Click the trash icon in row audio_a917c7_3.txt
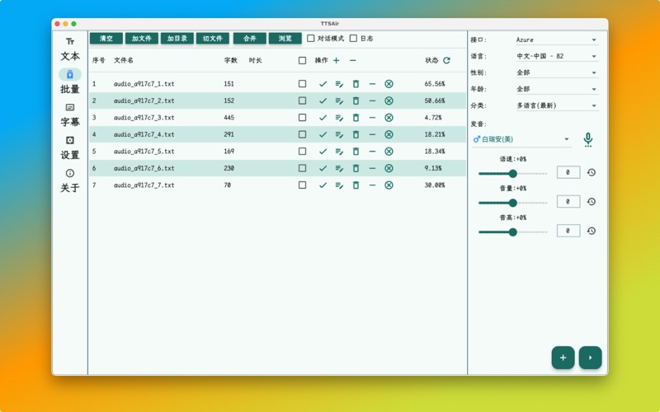 356,118
